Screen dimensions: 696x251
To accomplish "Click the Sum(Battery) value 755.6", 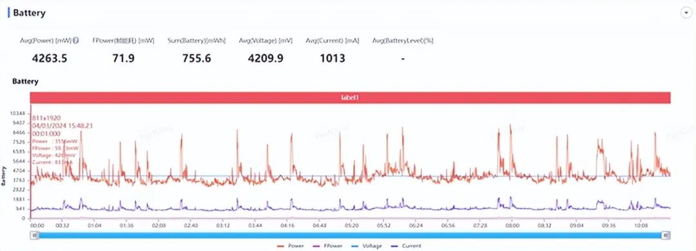I will coord(197,58).
